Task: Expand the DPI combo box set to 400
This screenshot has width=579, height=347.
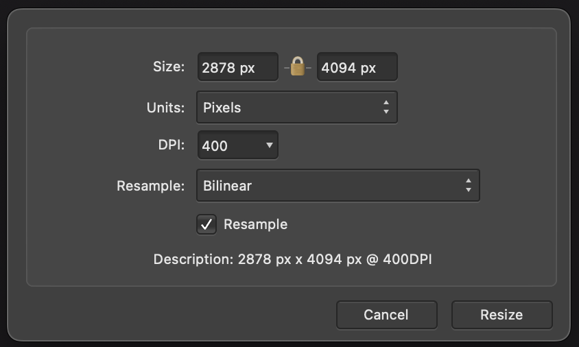Action: pos(238,145)
